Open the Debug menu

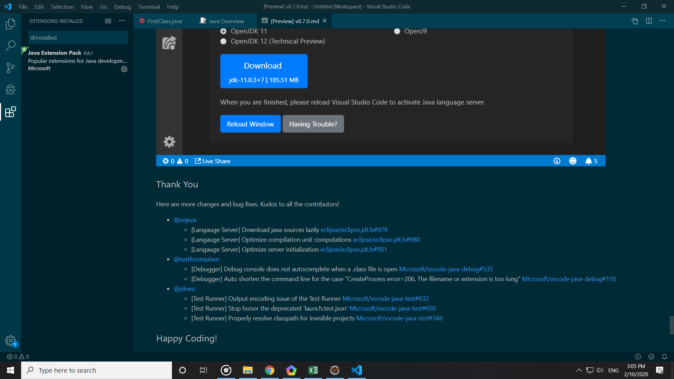click(123, 7)
